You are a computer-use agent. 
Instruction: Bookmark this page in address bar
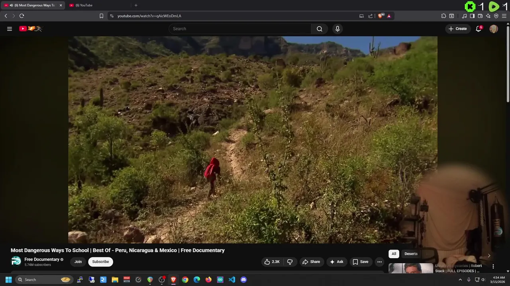tap(101, 16)
